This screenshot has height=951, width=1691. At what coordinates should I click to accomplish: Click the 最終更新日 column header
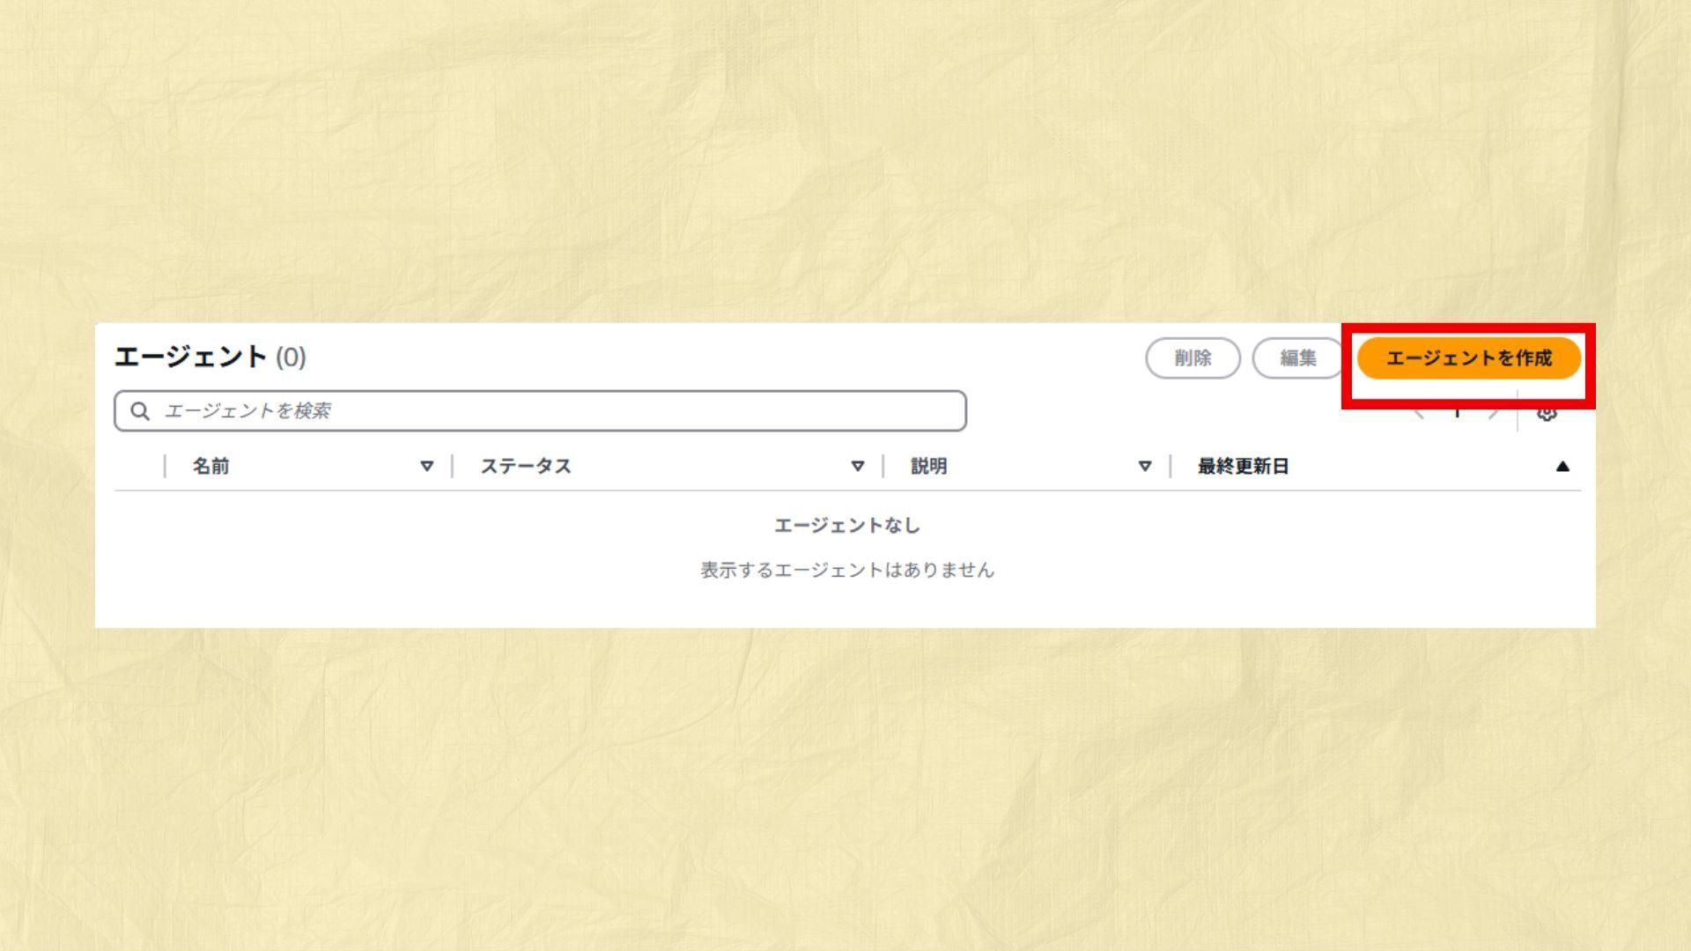pos(1243,467)
